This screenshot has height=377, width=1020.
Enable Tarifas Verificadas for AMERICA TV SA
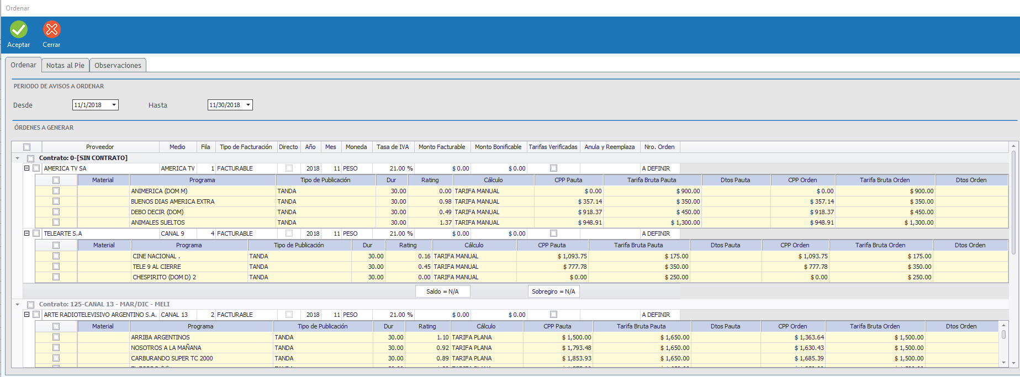[x=553, y=168]
